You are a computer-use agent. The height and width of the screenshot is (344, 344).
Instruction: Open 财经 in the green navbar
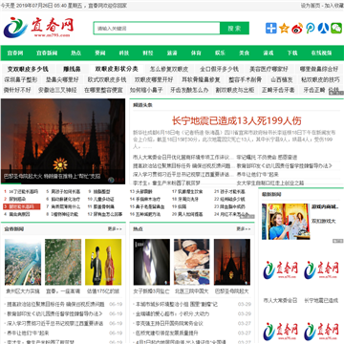[148, 53]
